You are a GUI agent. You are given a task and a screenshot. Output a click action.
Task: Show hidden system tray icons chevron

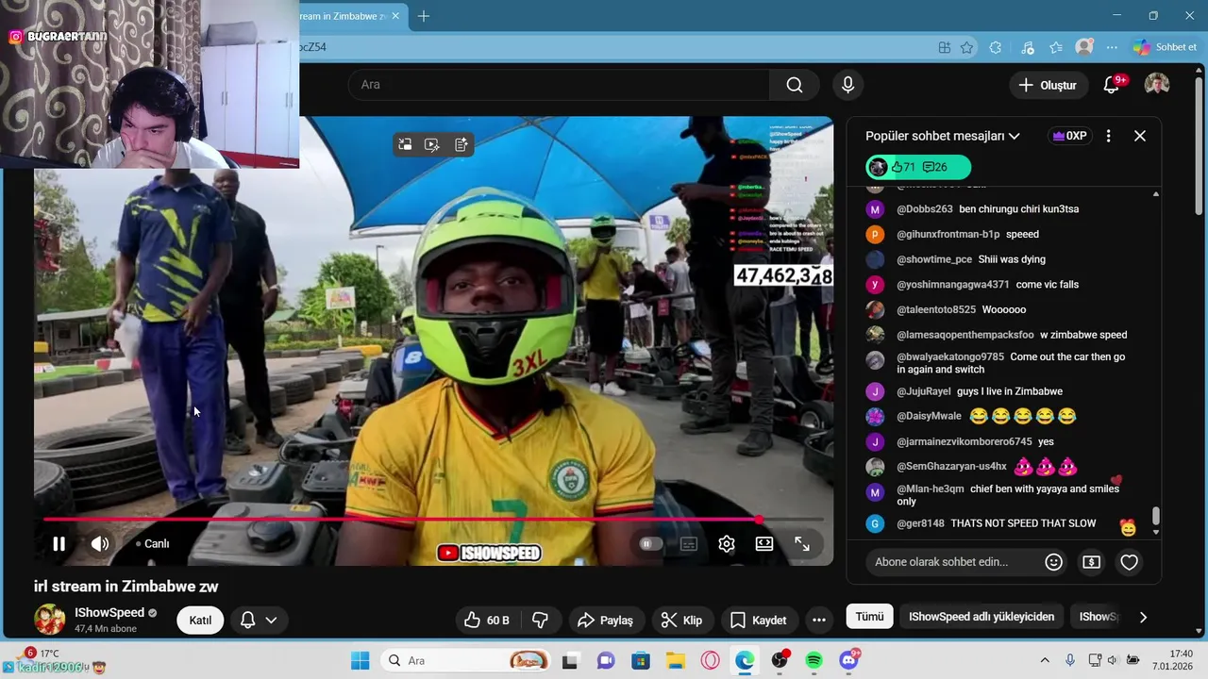point(1045,660)
